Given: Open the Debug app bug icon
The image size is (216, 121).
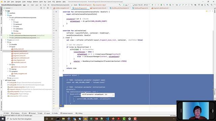Looking at the screenshot, I should tap(161, 5).
